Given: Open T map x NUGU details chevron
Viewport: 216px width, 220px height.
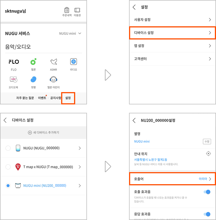Looking at the screenshot, I should [x=80, y=167].
